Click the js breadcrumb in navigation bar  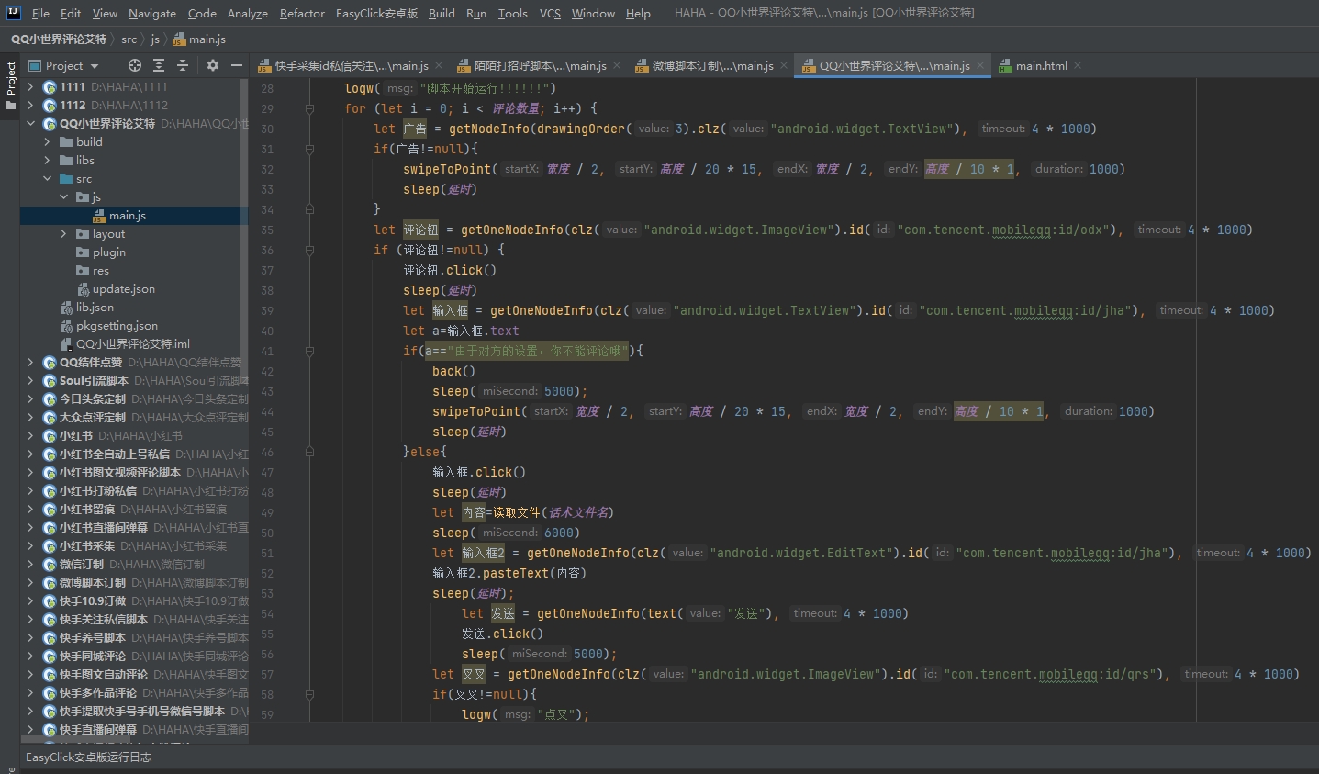click(155, 39)
